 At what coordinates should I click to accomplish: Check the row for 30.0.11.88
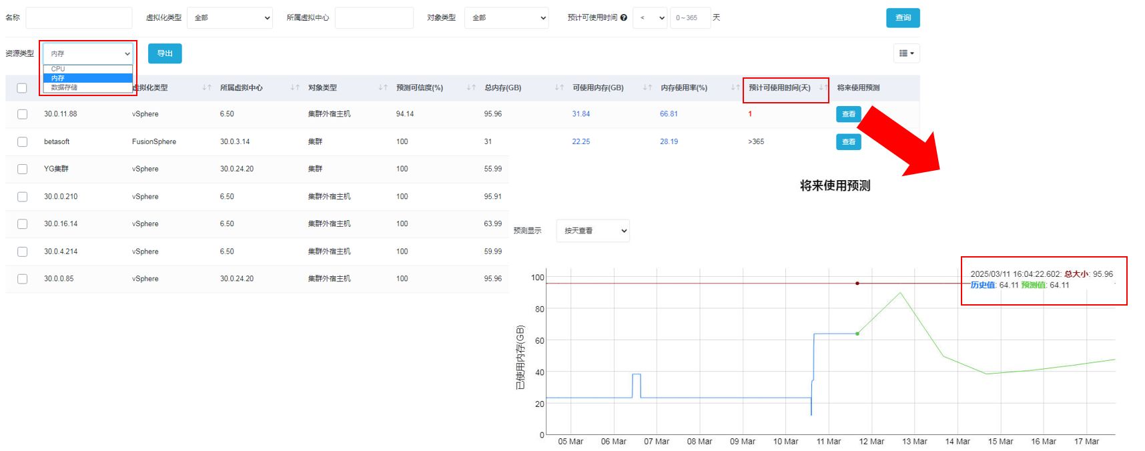coord(22,114)
